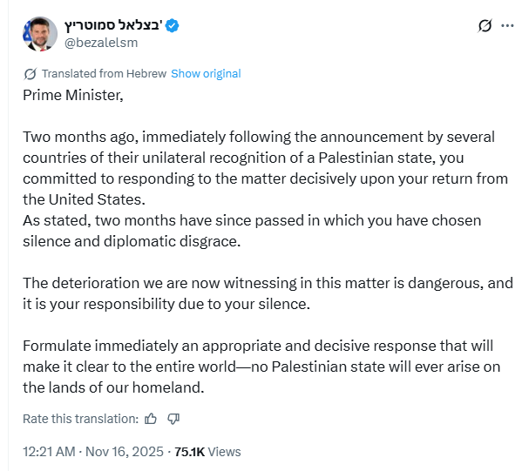Click the blue verified badge

173,27
